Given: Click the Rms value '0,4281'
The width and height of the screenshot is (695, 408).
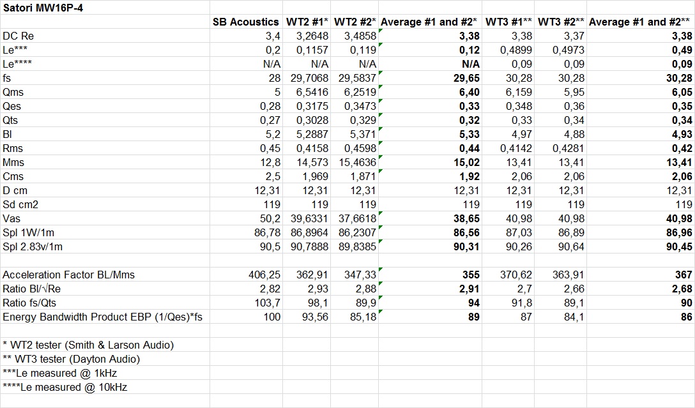Looking at the screenshot, I should coord(569,148).
